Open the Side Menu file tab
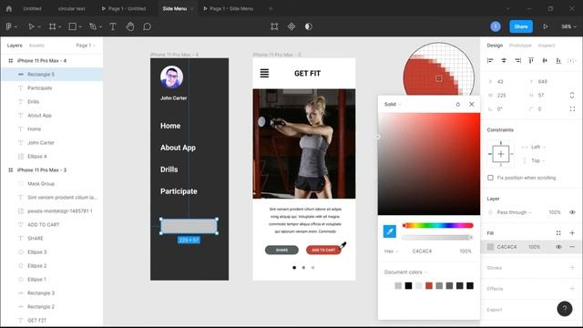Screen dimensions: 583x328 tap(174, 8)
